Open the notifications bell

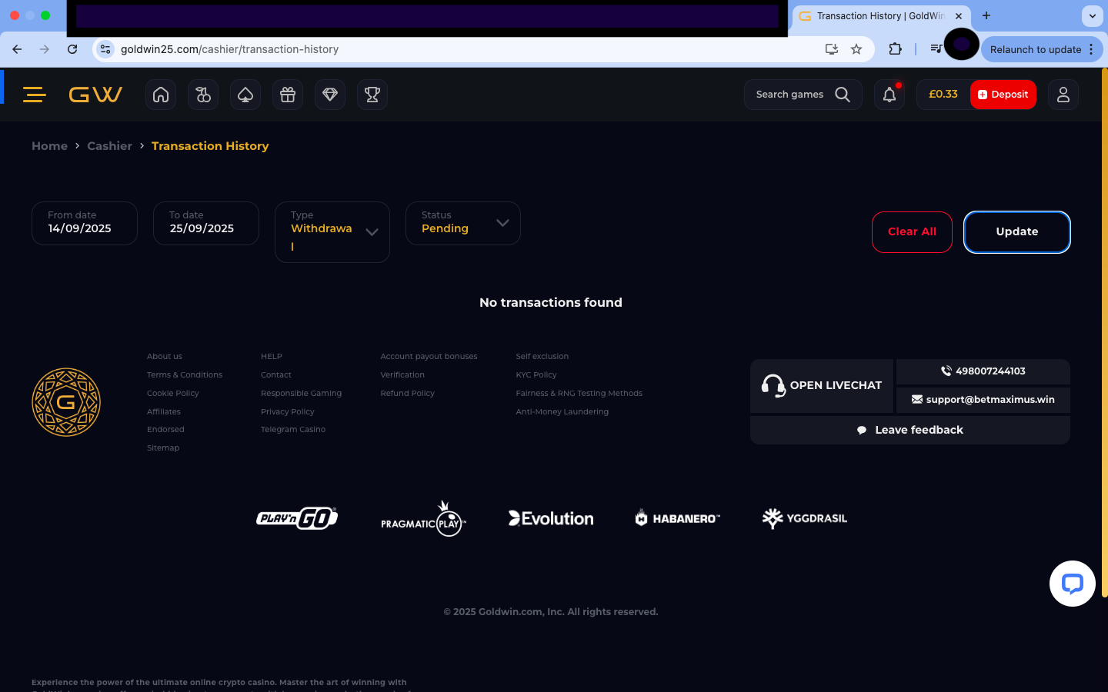889,95
